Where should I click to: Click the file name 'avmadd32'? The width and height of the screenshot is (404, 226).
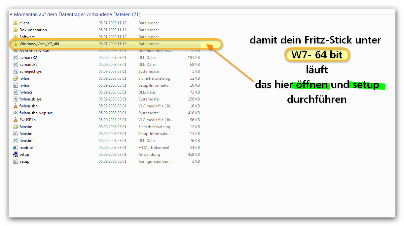tap(28, 65)
